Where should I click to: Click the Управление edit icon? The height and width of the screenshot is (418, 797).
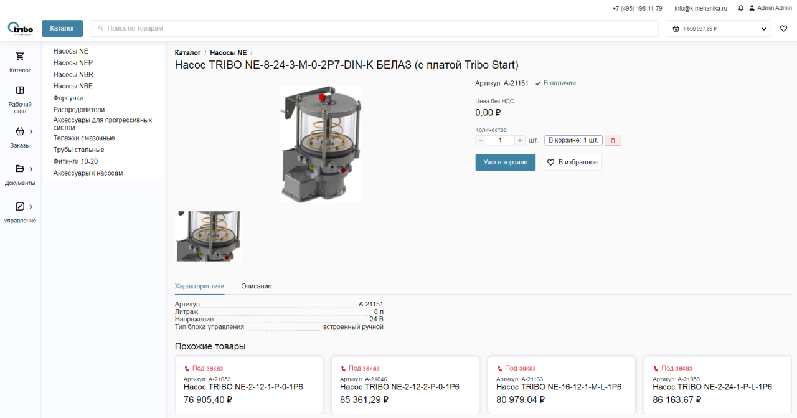coord(20,206)
